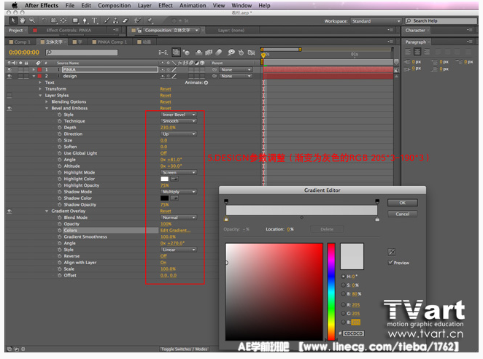Hide the PINKA layer with eye toggle

click(x=9, y=69)
